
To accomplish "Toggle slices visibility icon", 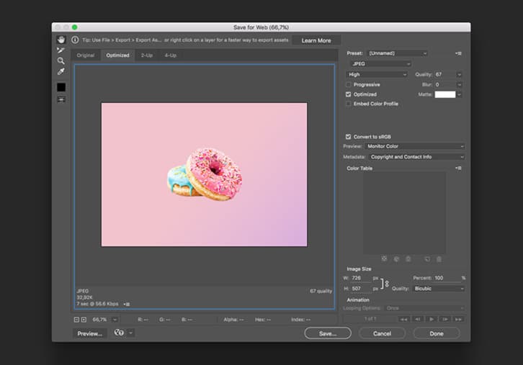I will [x=61, y=99].
